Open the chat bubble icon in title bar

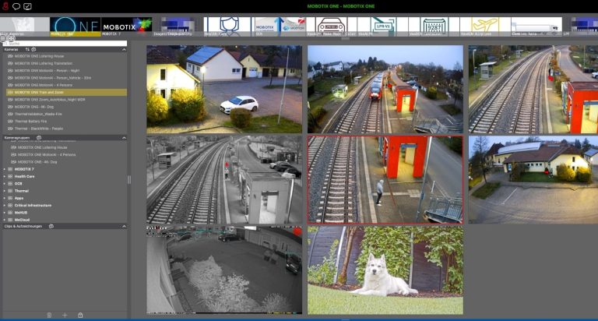tap(16, 6)
